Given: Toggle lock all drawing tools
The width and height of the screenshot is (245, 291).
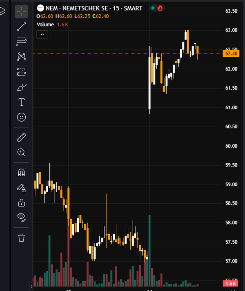Looking at the screenshot, I should [21, 203].
